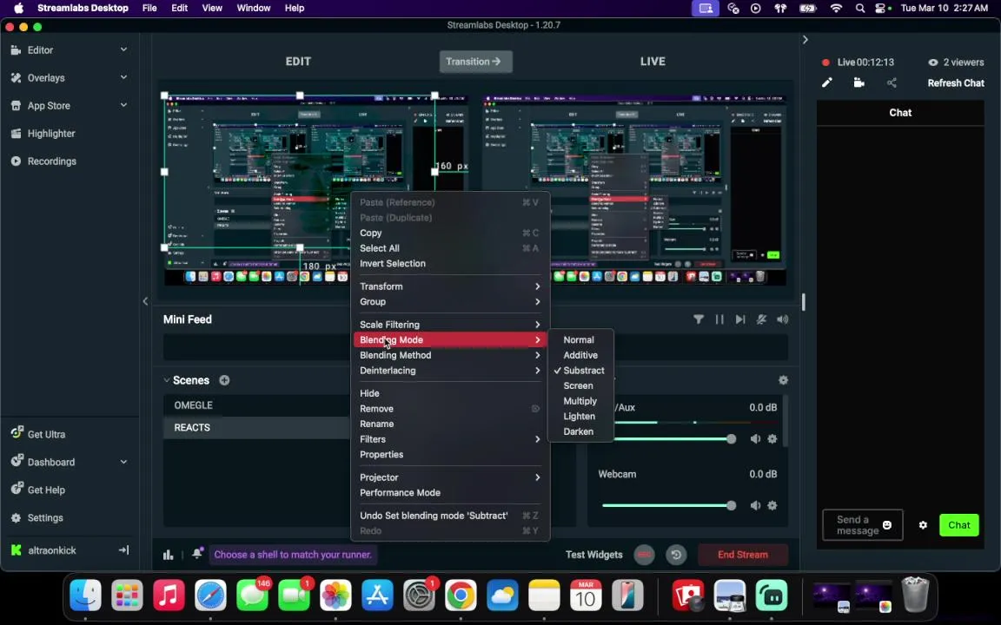This screenshot has height=625, width=1001.
Task: Toggle the red REC record button
Action: (644, 555)
